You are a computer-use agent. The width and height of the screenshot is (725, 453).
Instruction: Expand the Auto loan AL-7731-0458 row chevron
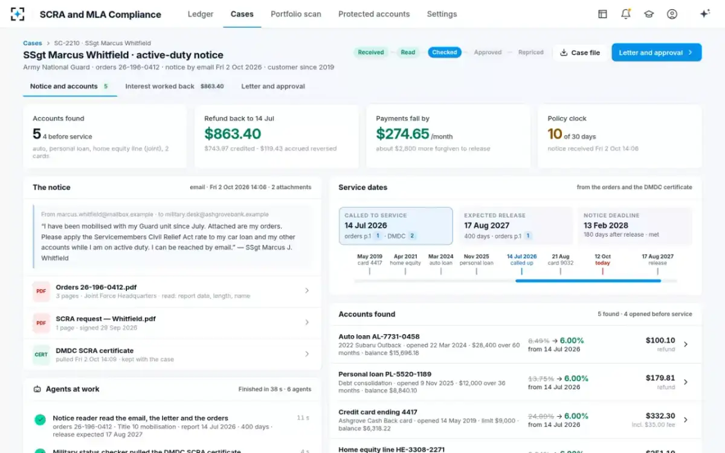(x=686, y=344)
